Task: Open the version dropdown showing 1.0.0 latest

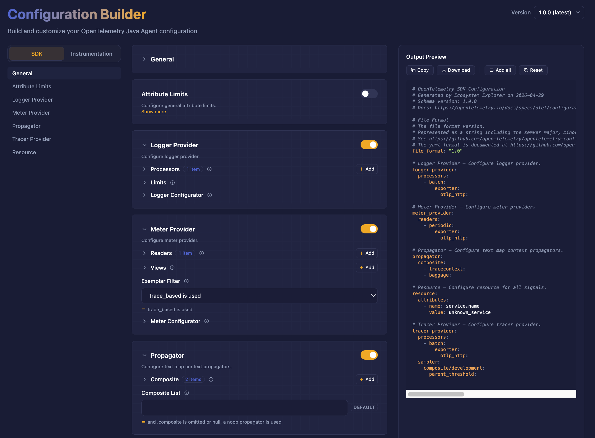Action: (559, 12)
